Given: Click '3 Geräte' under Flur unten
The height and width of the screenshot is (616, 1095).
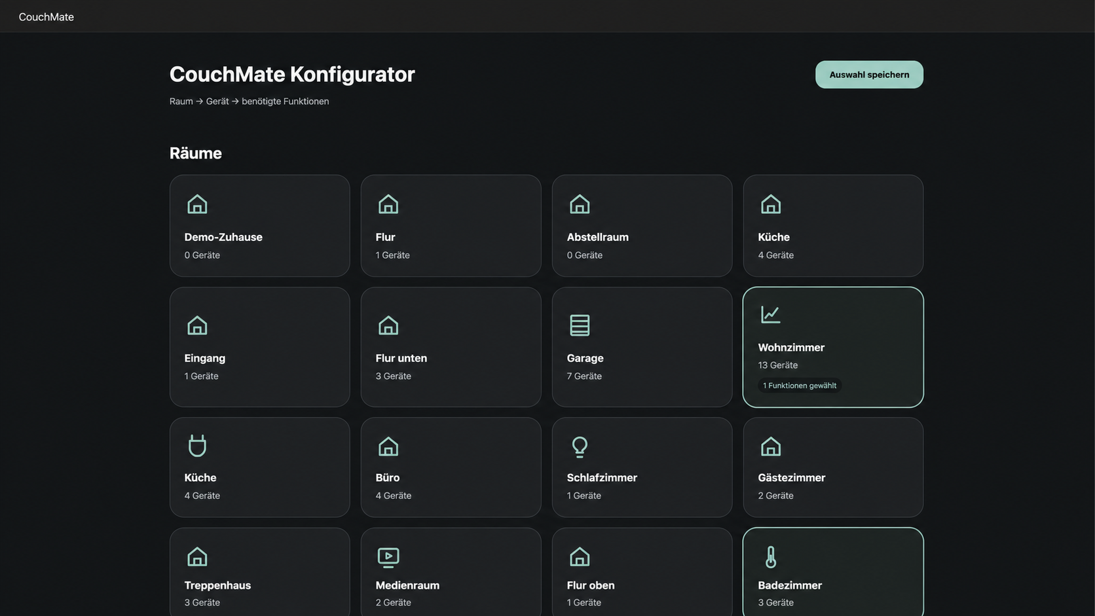Looking at the screenshot, I should coord(394,376).
